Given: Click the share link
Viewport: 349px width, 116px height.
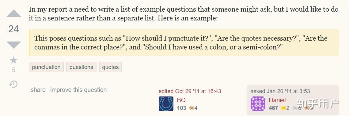Looking at the screenshot, I should coord(38,90).
